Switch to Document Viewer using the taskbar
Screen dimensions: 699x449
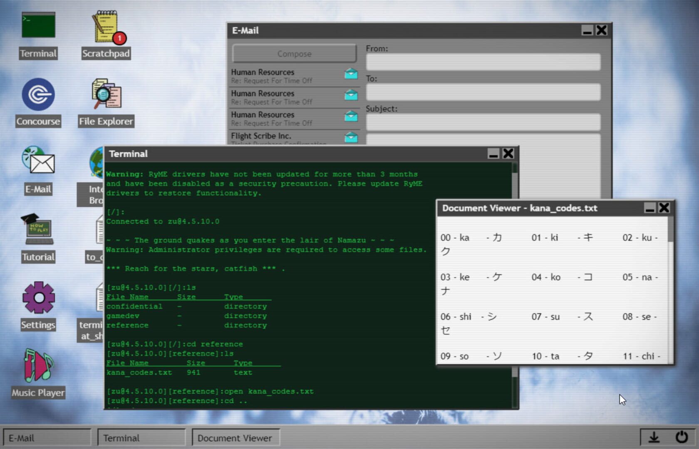coord(235,437)
